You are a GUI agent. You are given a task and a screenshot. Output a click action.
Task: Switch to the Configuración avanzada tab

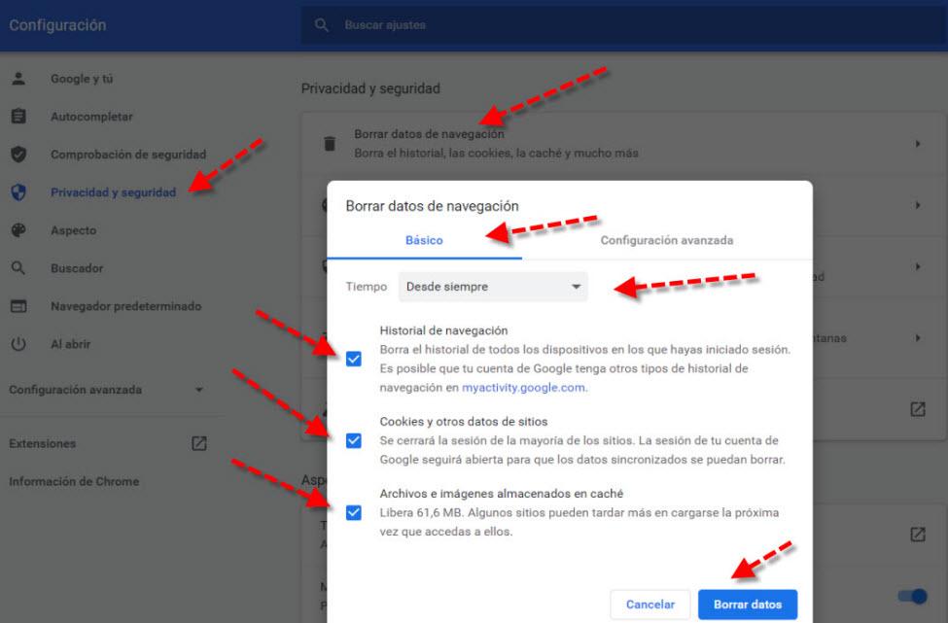(666, 240)
